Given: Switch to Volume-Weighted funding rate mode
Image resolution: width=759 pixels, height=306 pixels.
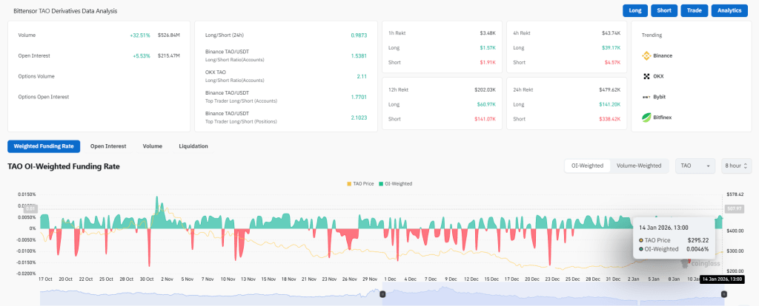Looking at the screenshot, I should coord(639,166).
